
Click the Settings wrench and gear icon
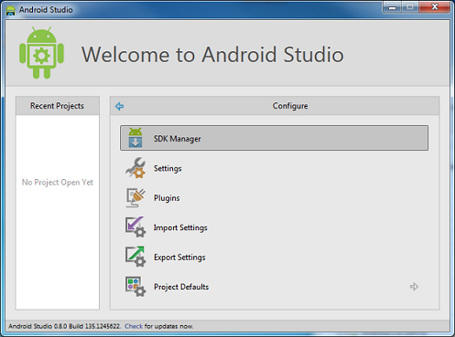(135, 168)
